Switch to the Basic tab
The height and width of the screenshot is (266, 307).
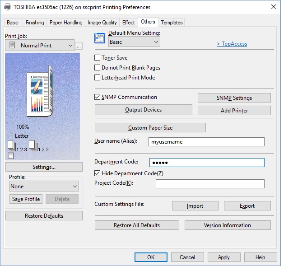(x=13, y=23)
